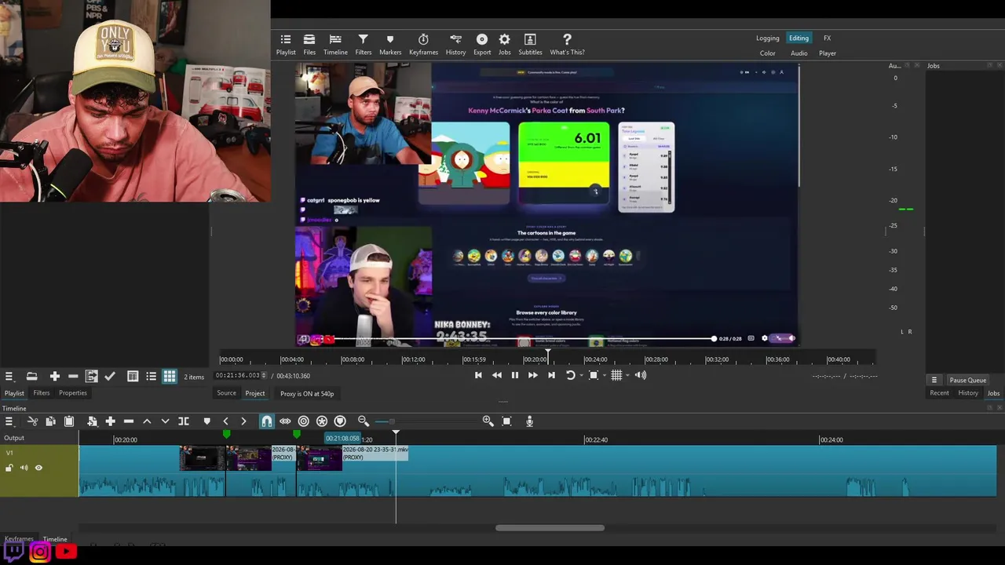
Task: Open the player volume control
Action: click(x=641, y=375)
